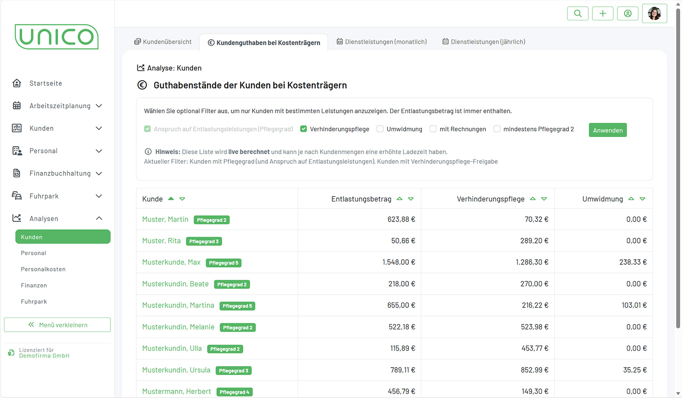Open the Kundenübersicht tab
The height and width of the screenshot is (398, 682).
pos(163,42)
